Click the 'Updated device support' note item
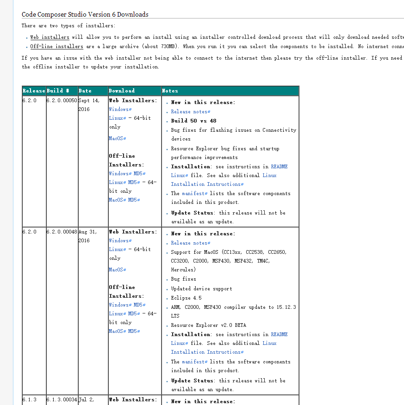The image size is (404, 405). tap(201, 289)
